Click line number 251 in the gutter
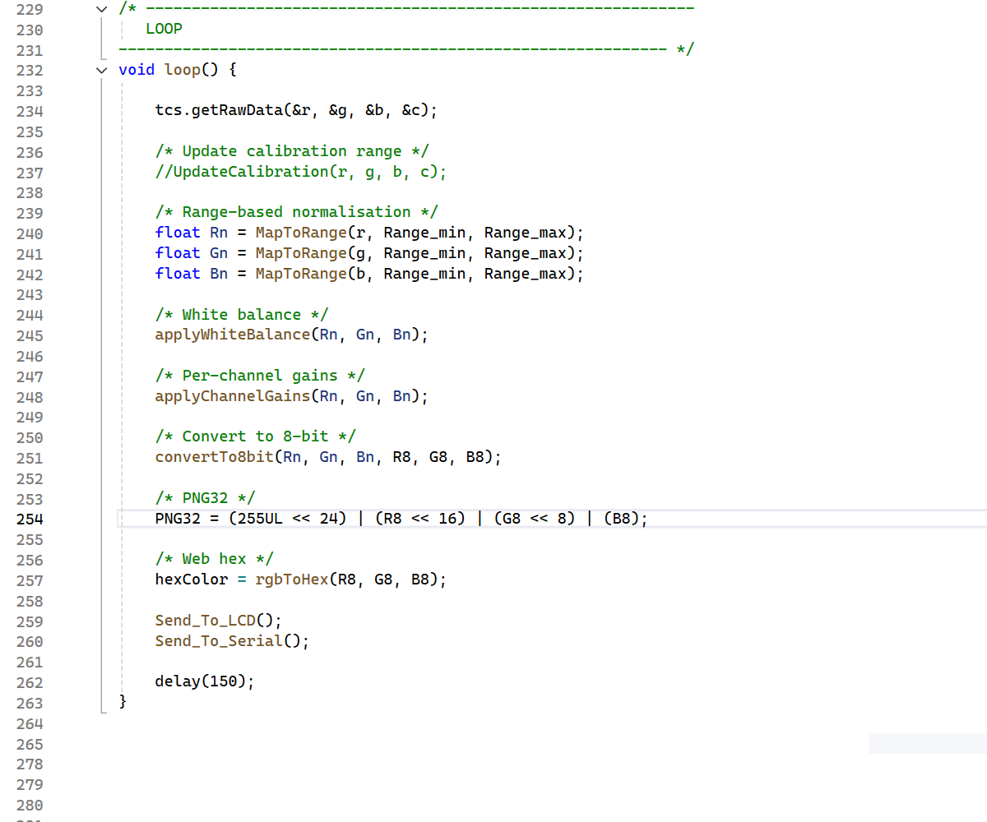The height and width of the screenshot is (822, 987). coord(30,458)
